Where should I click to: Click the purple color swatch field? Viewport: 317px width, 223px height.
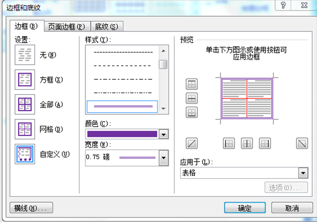point(122,134)
